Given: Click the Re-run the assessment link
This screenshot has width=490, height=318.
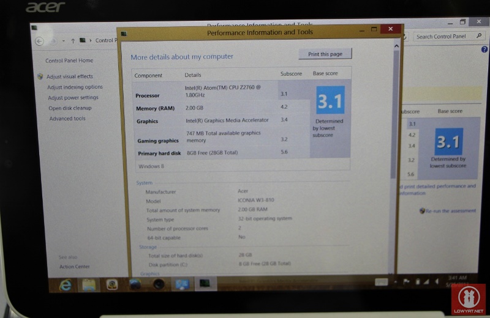Looking at the screenshot, I should point(450,211).
